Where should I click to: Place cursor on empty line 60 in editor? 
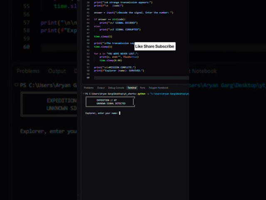pyautogui.click(x=141, y=78)
